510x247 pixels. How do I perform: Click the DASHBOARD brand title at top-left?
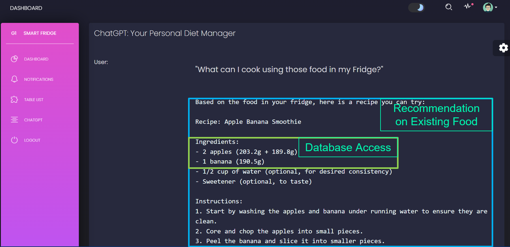click(26, 8)
